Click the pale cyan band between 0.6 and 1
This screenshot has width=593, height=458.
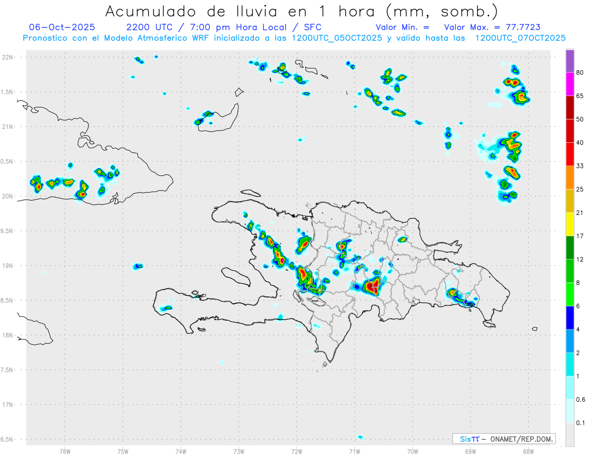(570, 388)
